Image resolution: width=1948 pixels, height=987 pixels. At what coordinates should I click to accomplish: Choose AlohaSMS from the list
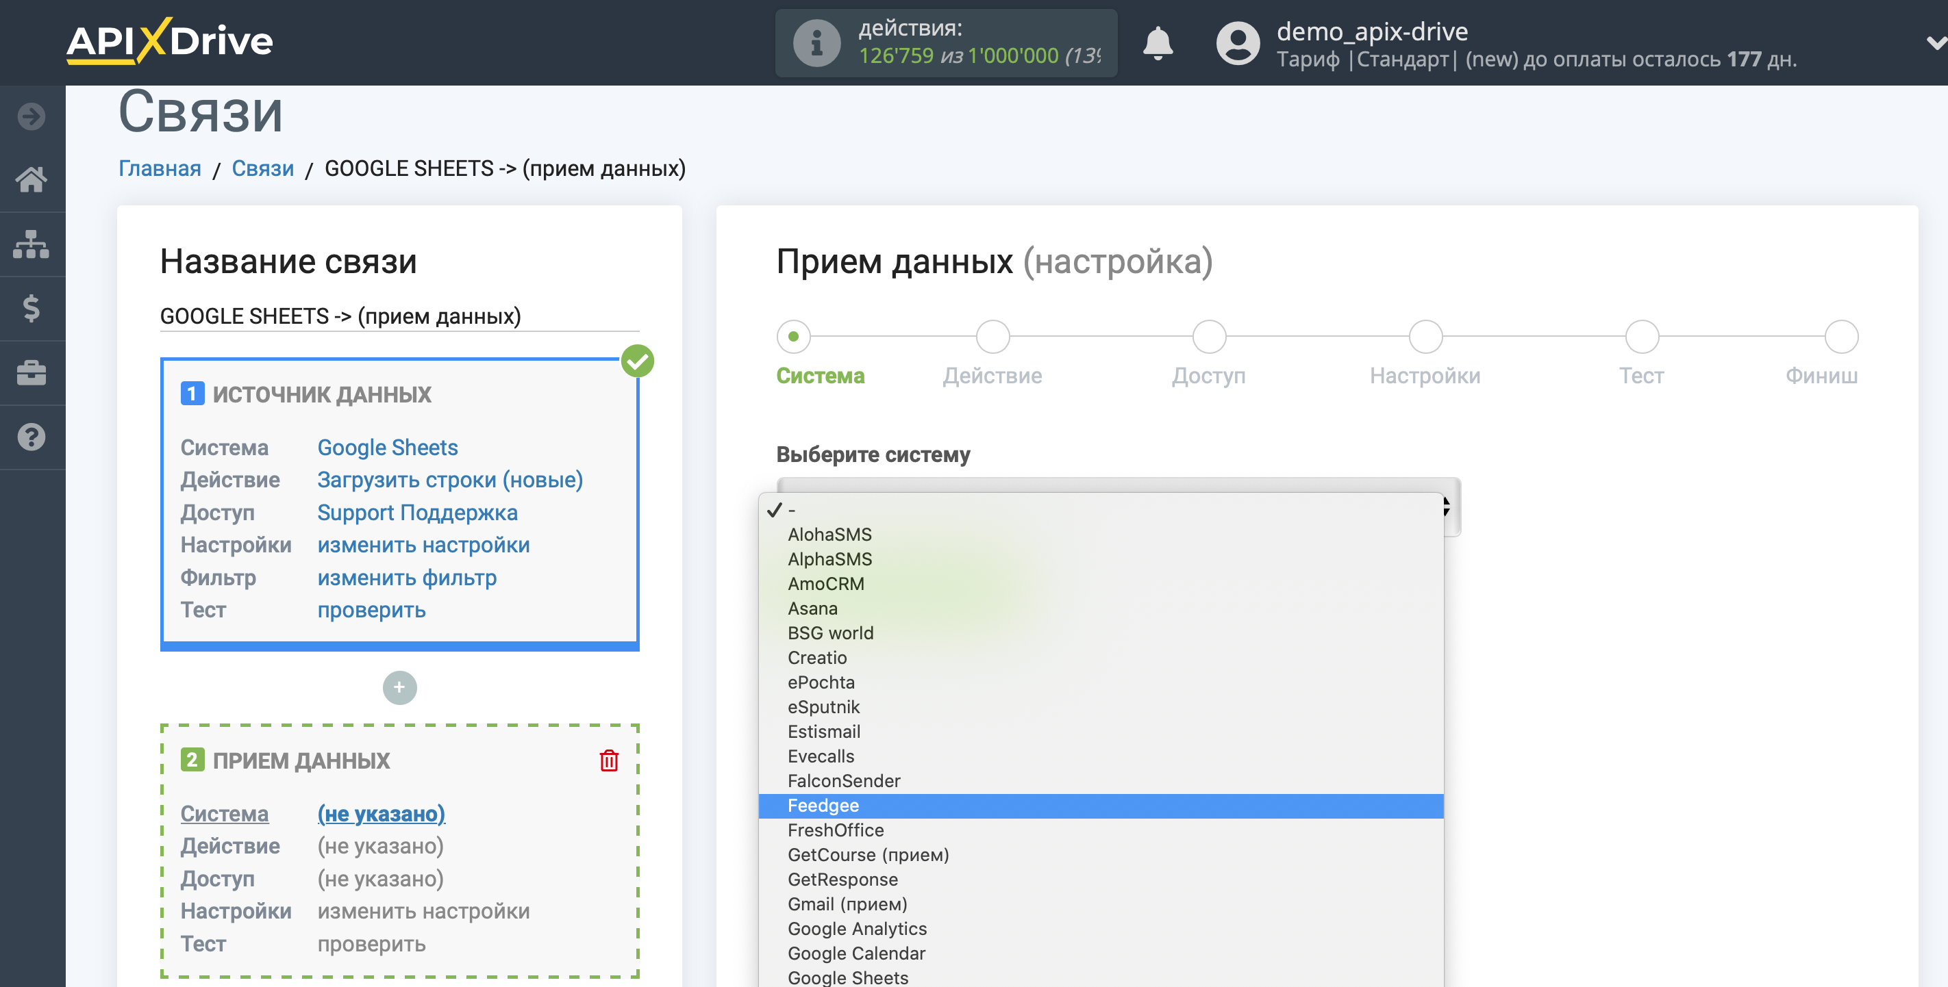click(1101, 535)
